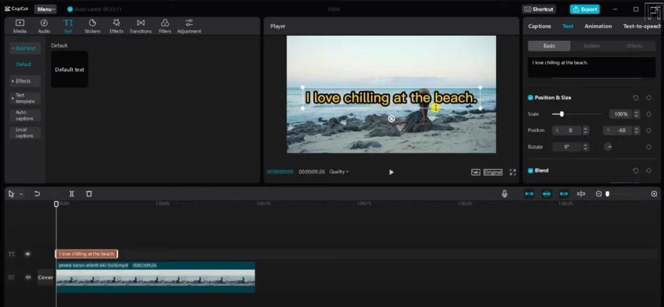This screenshot has height=307, width=664.
Task: Open the Menu dropdown
Action: click(45, 9)
